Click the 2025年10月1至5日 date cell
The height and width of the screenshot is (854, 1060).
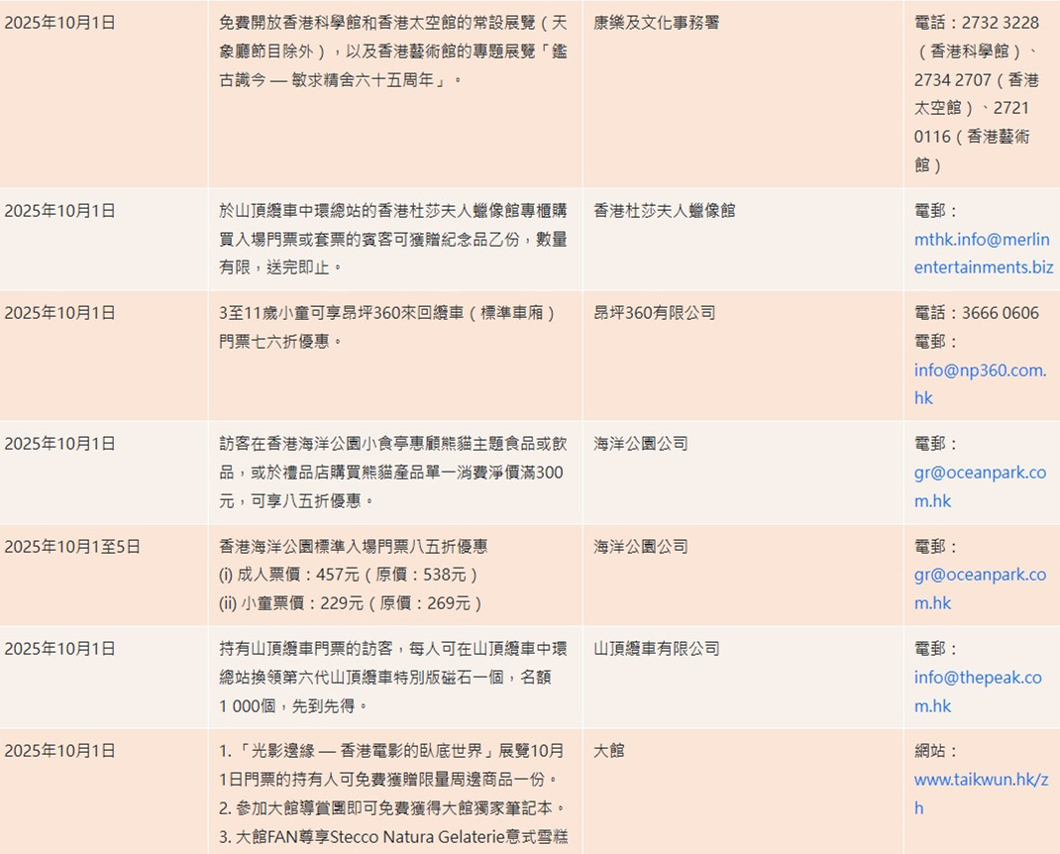tap(72, 547)
